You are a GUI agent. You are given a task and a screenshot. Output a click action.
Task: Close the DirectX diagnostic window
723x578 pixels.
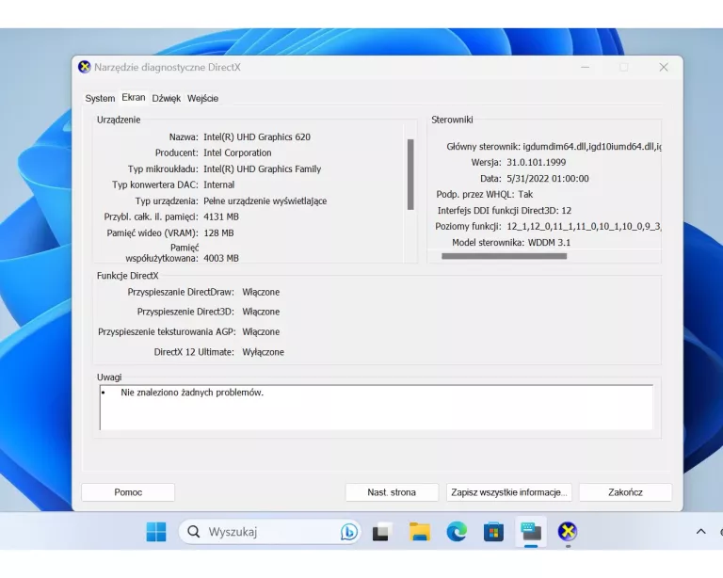(664, 67)
